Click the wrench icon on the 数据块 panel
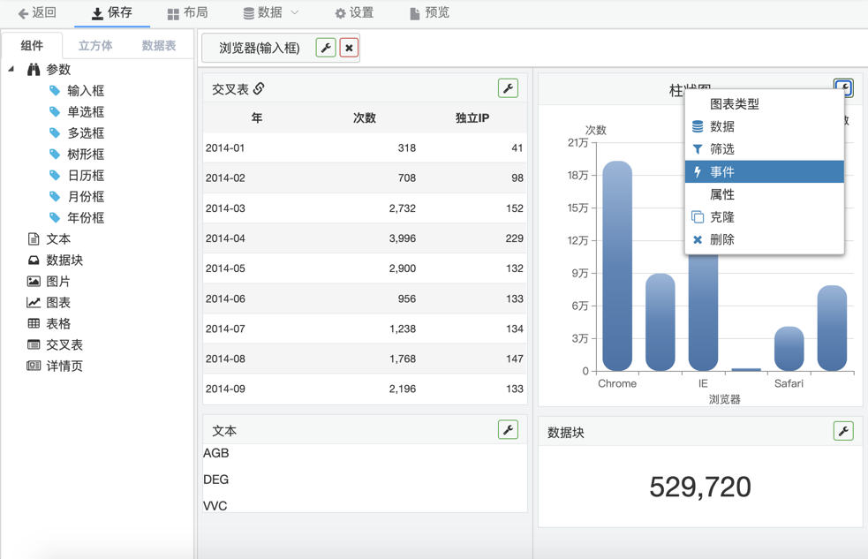The width and height of the screenshot is (868, 559). (x=843, y=431)
